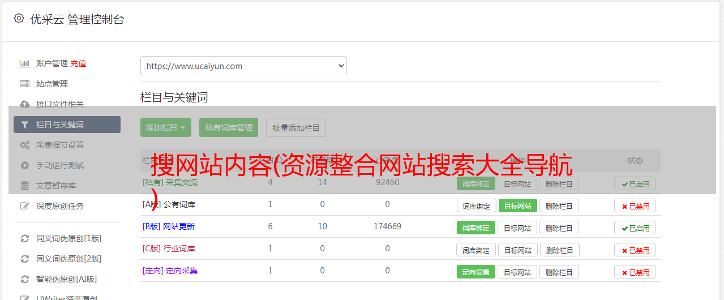The image size is (724, 300).
Task: Click 删除栏目 for the 行业词库 row
Action: [559, 250]
